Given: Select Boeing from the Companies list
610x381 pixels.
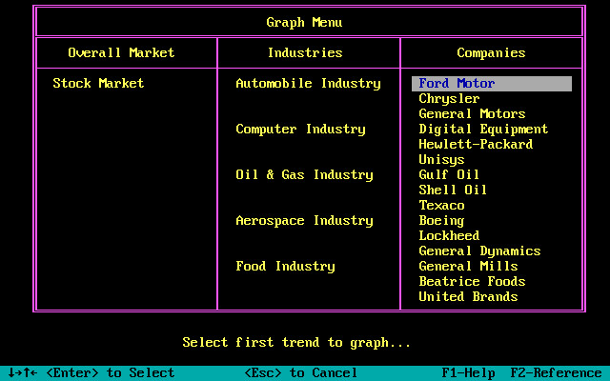Looking at the screenshot, I should 441,220.
